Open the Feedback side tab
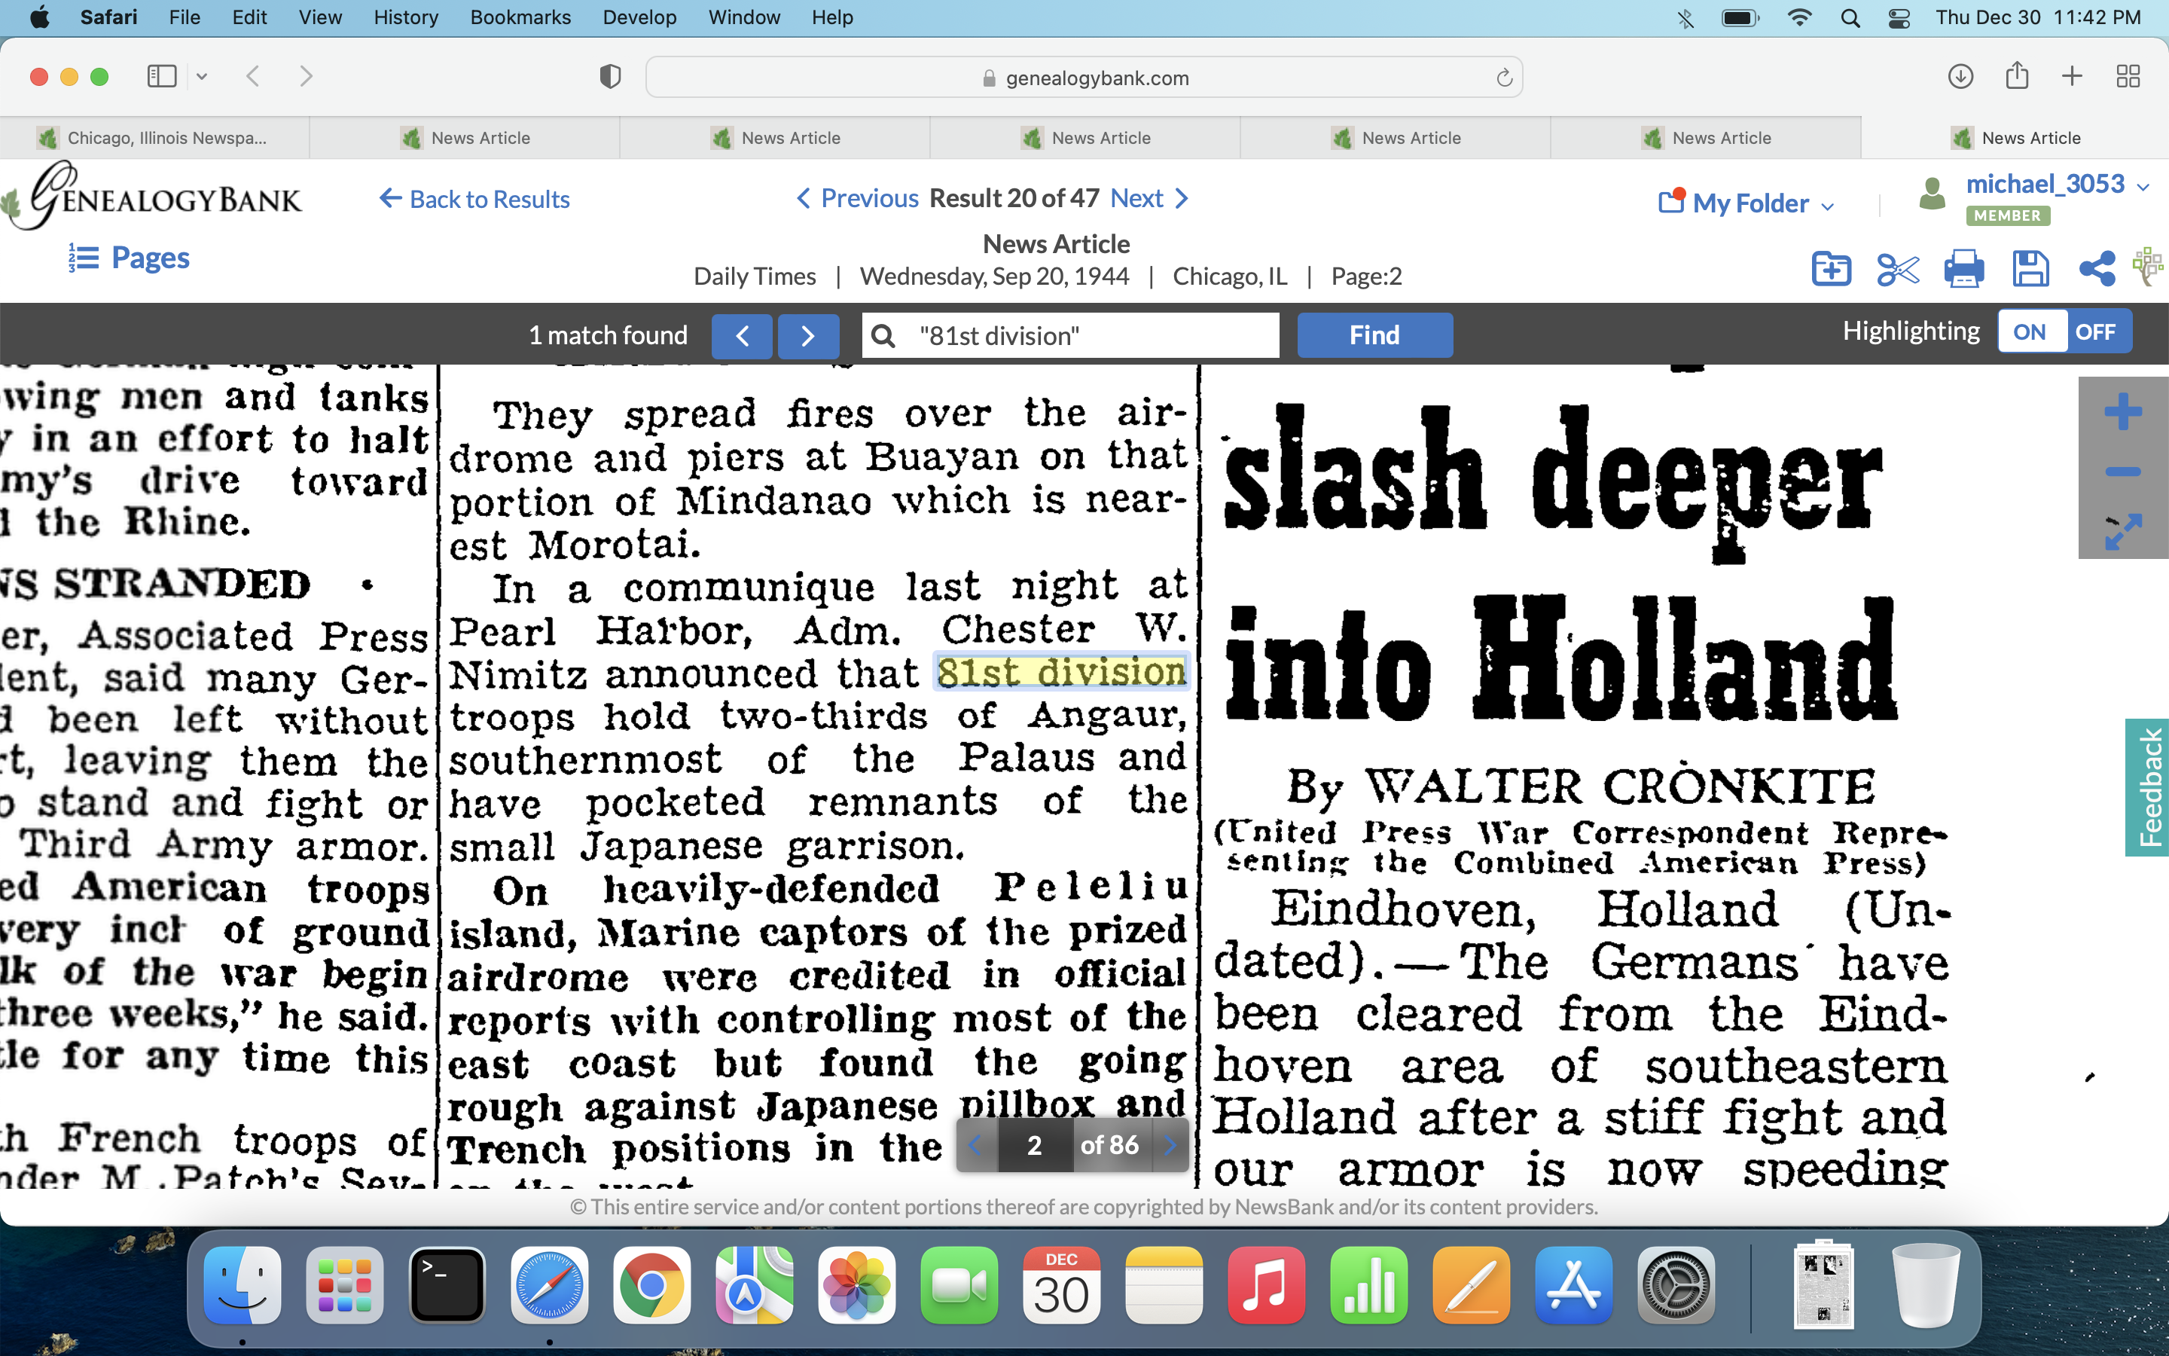Image resolution: width=2169 pixels, height=1356 pixels. point(2147,786)
